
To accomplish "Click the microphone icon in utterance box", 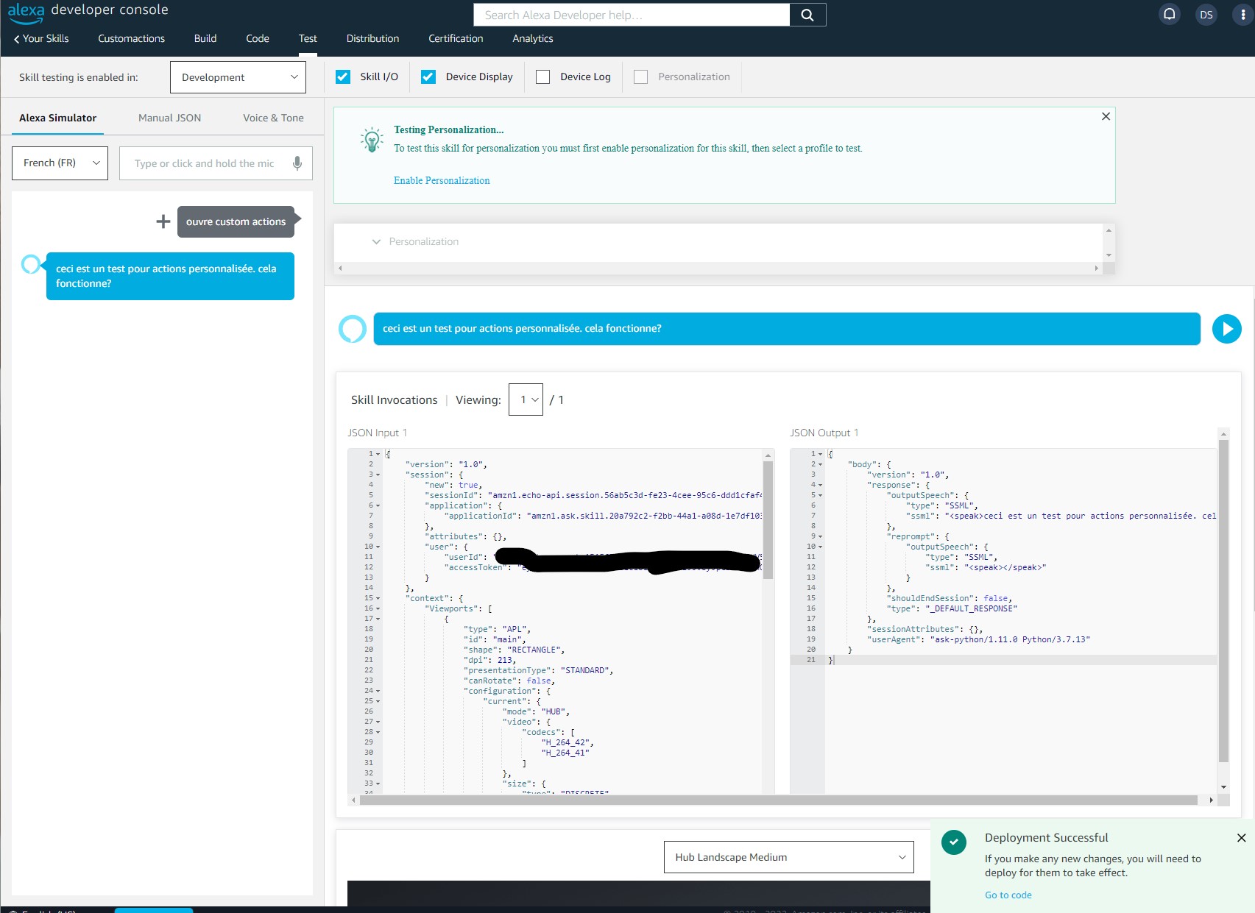I will (297, 163).
